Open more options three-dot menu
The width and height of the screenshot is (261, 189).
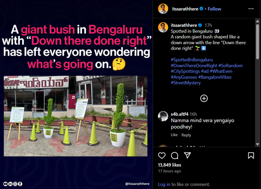click(x=251, y=9)
